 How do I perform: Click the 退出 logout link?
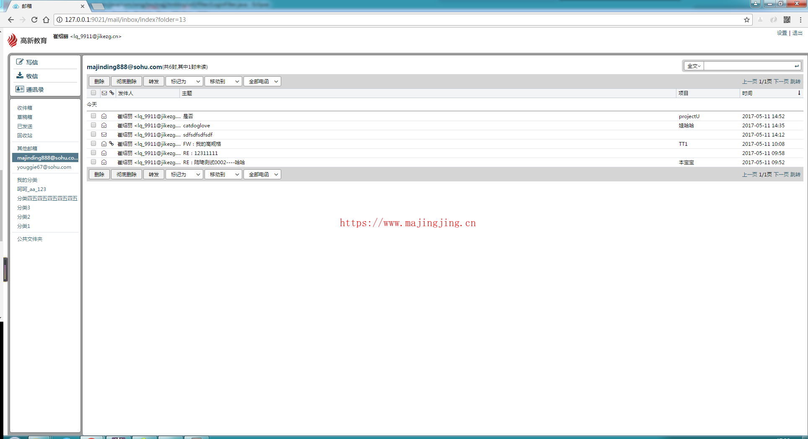click(x=797, y=33)
